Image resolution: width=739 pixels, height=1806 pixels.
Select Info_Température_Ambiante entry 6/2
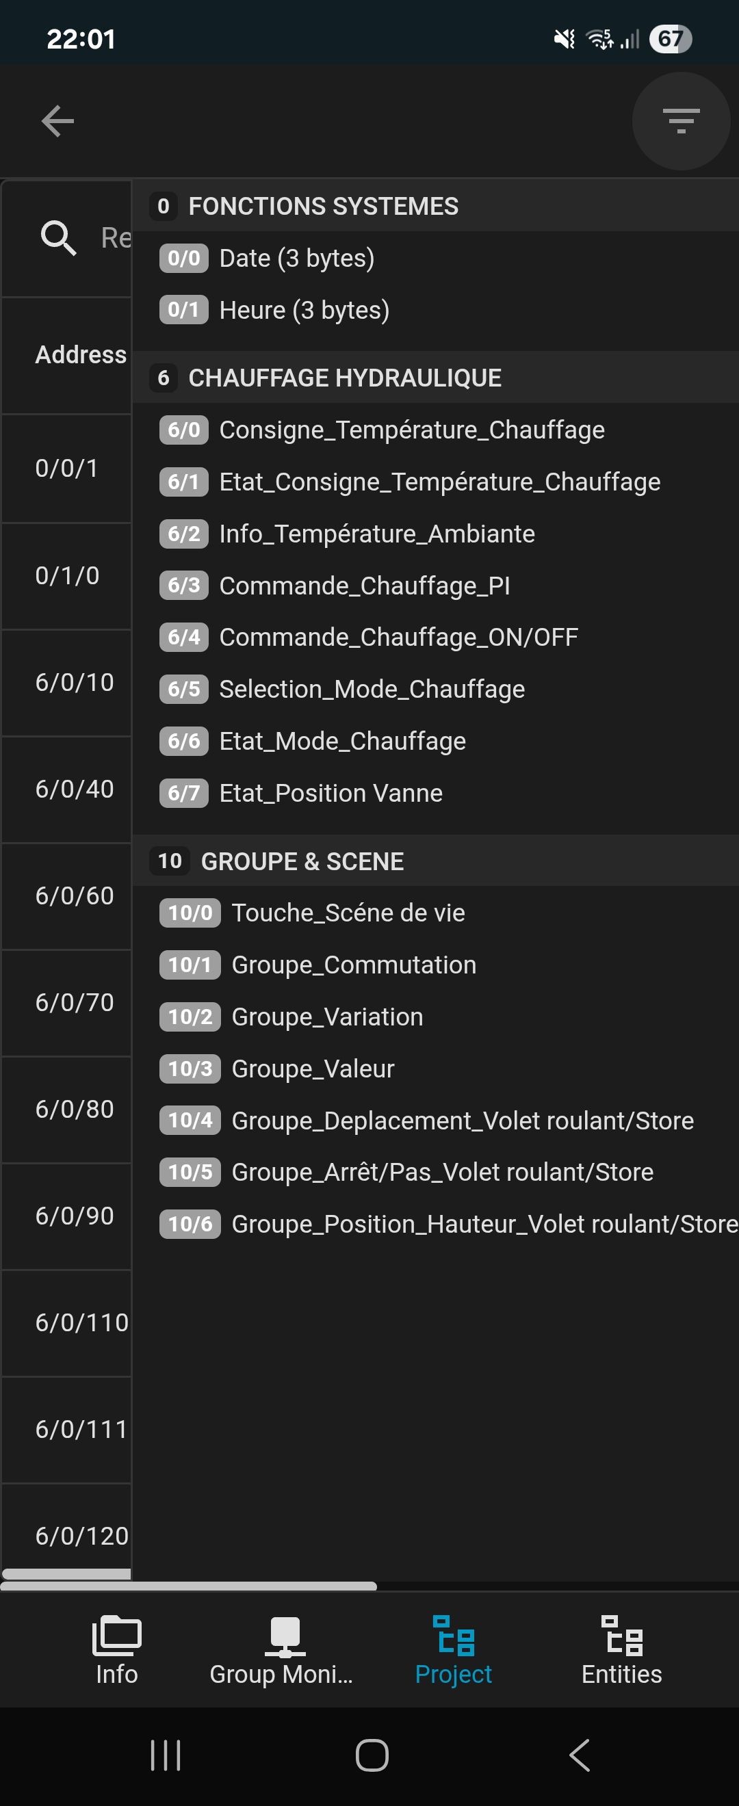(x=376, y=534)
